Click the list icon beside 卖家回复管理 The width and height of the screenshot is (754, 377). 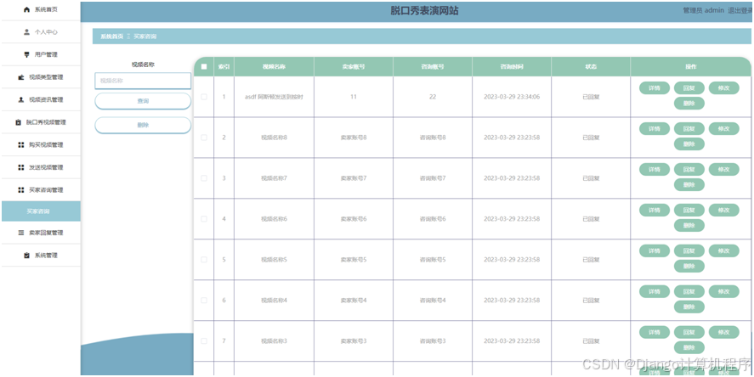point(21,233)
